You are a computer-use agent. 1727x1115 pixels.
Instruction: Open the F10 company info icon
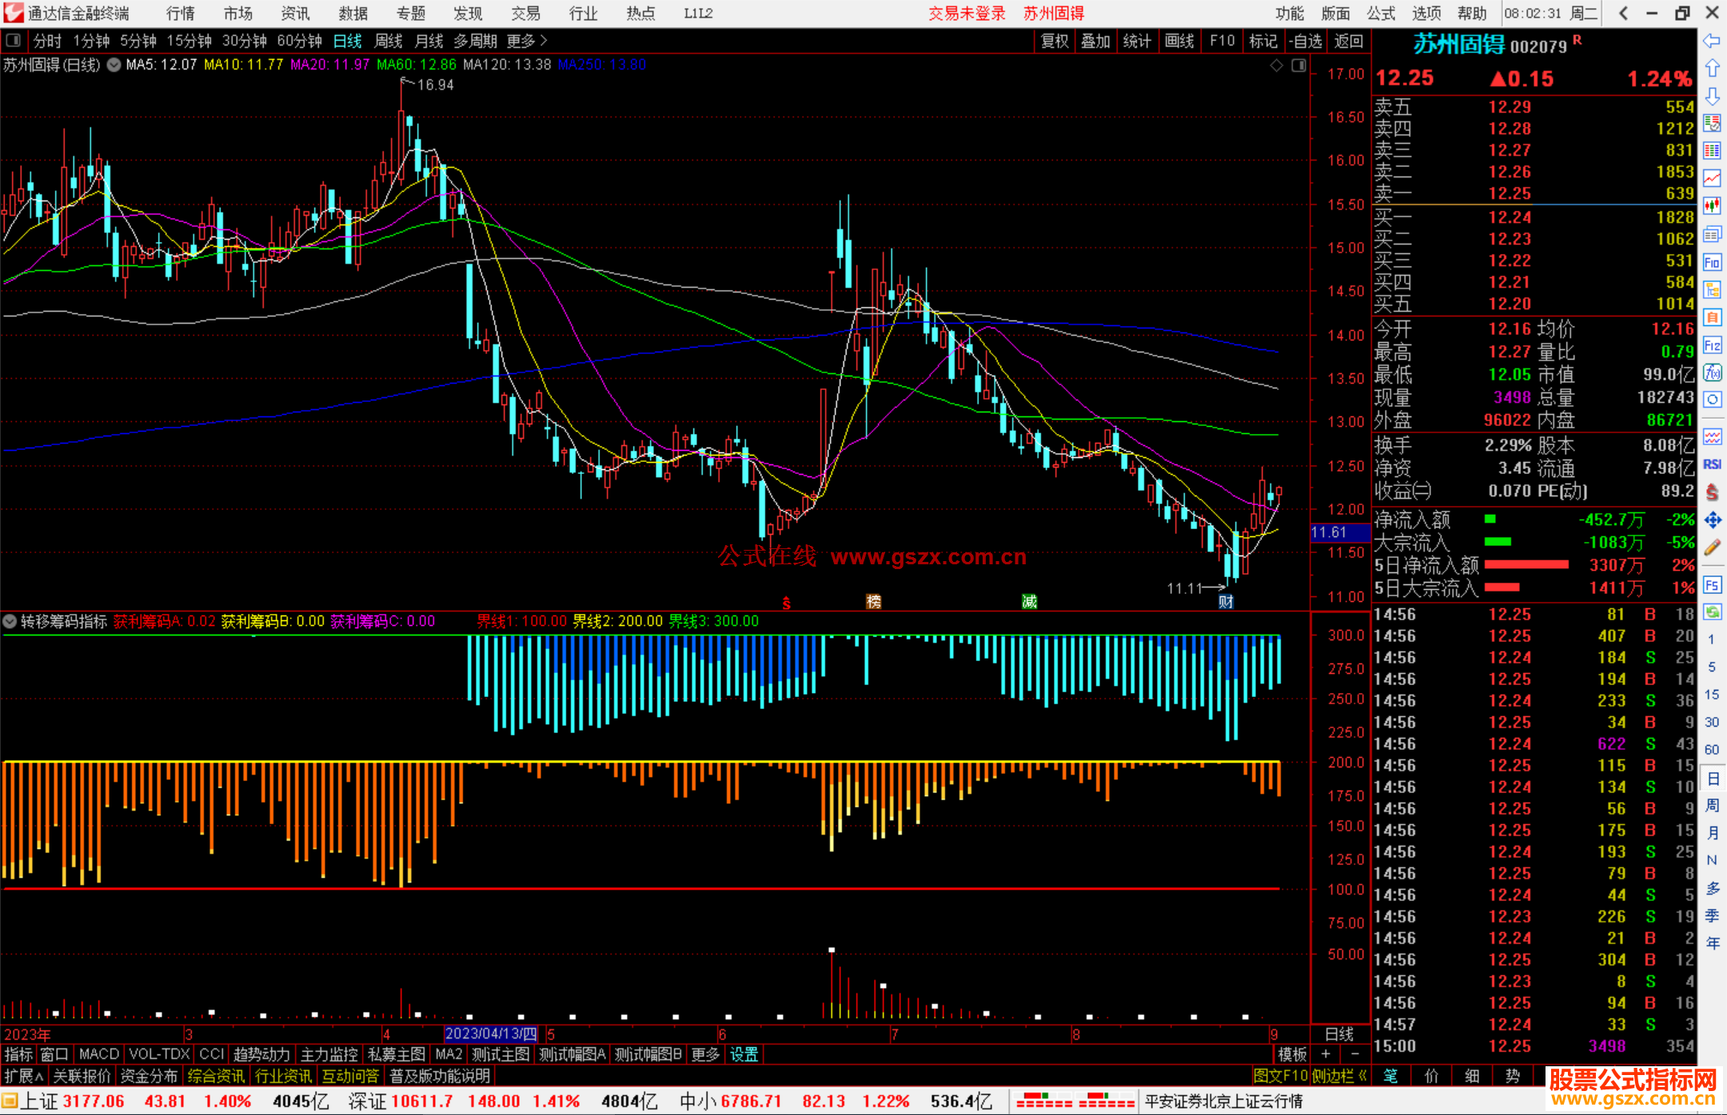[1712, 262]
